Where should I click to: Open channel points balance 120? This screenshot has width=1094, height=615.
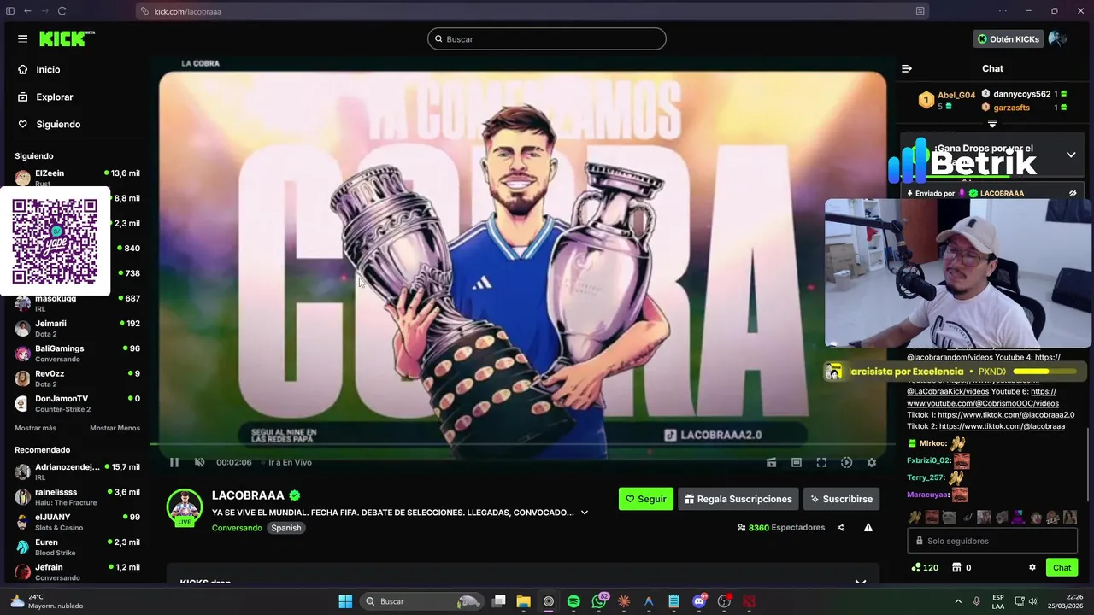[925, 567]
